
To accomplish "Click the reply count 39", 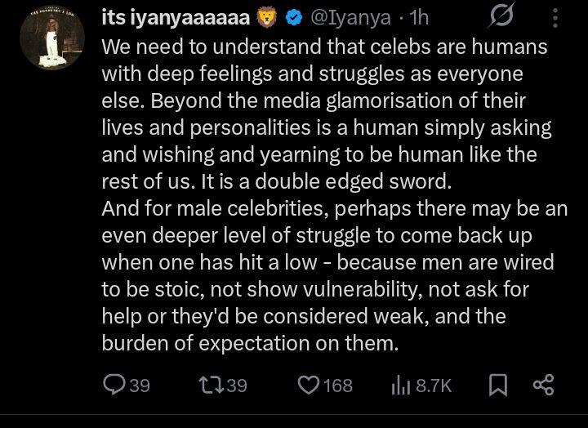I will [140, 385].
